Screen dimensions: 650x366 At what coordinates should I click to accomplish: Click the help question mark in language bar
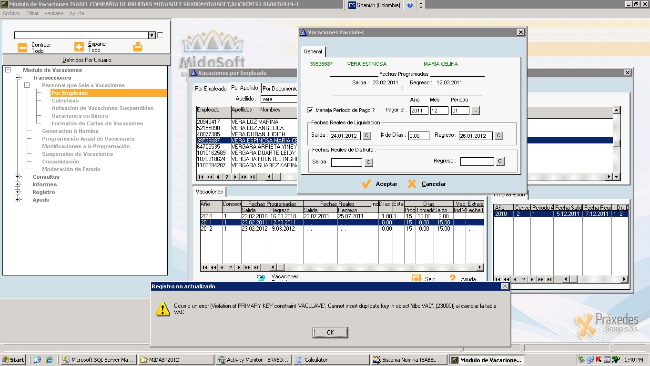pyautogui.click(x=410, y=5)
